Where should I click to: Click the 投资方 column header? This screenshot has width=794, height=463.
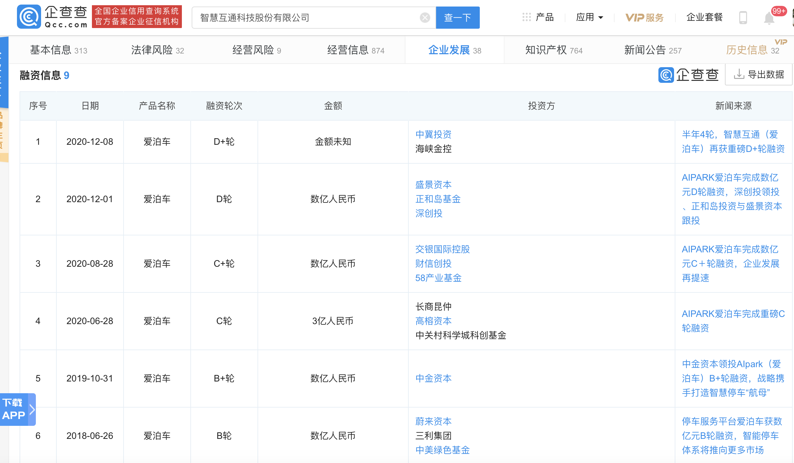click(x=541, y=106)
